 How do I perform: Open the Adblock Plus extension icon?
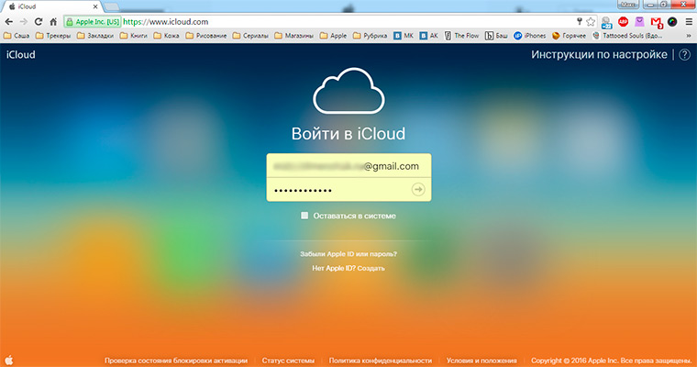click(624, 21)
